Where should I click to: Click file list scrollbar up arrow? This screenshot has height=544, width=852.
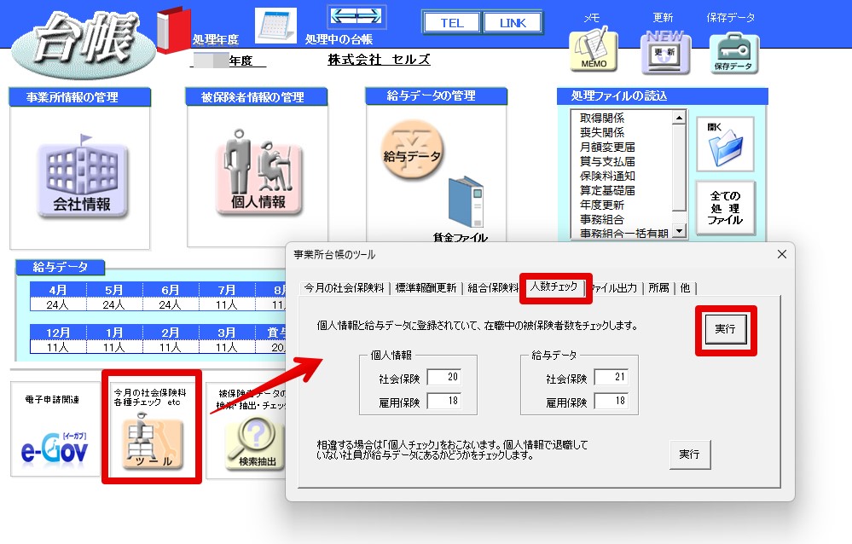coord(679,117)
